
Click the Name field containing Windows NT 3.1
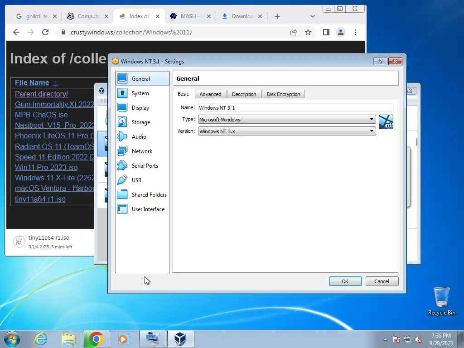click(x=295, y=107)
